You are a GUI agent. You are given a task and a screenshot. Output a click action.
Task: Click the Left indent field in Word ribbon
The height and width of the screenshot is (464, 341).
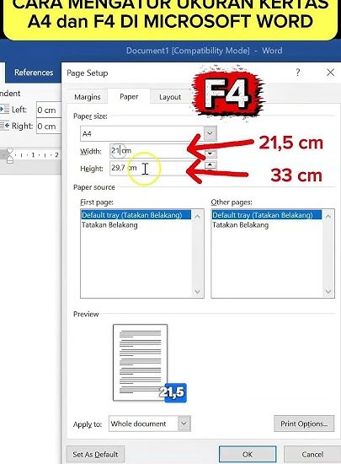click(49, 110)
